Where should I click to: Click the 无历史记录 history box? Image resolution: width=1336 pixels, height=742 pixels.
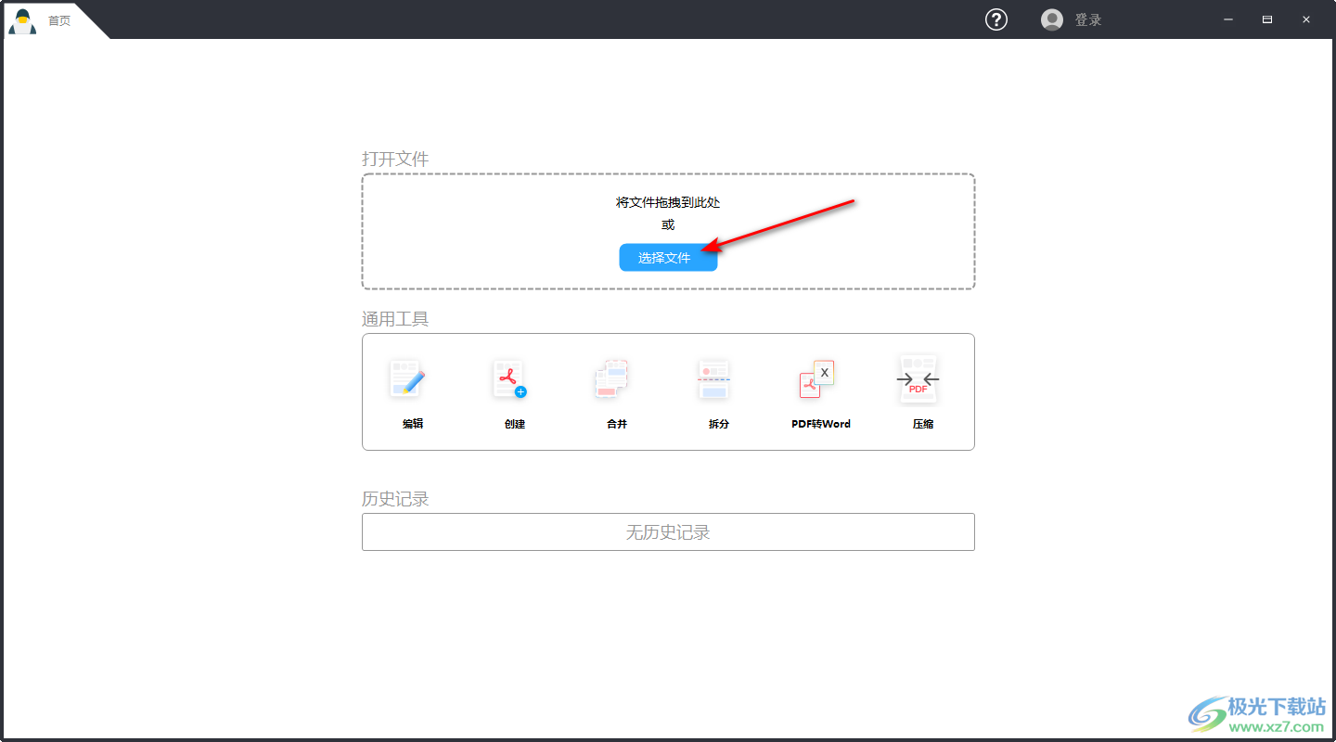click(x=668, y=532)
